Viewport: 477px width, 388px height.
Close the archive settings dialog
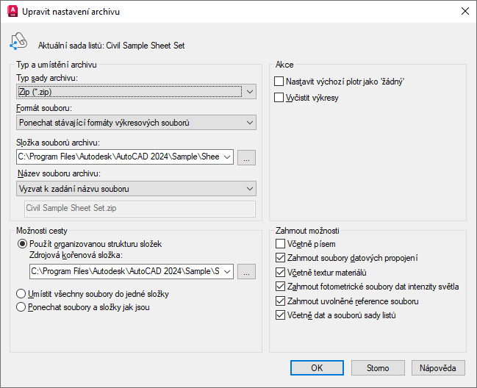pos(465,11)
